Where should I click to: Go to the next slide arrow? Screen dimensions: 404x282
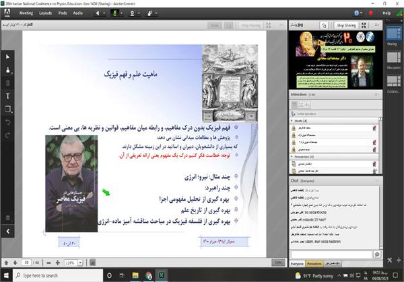point(15,263)
